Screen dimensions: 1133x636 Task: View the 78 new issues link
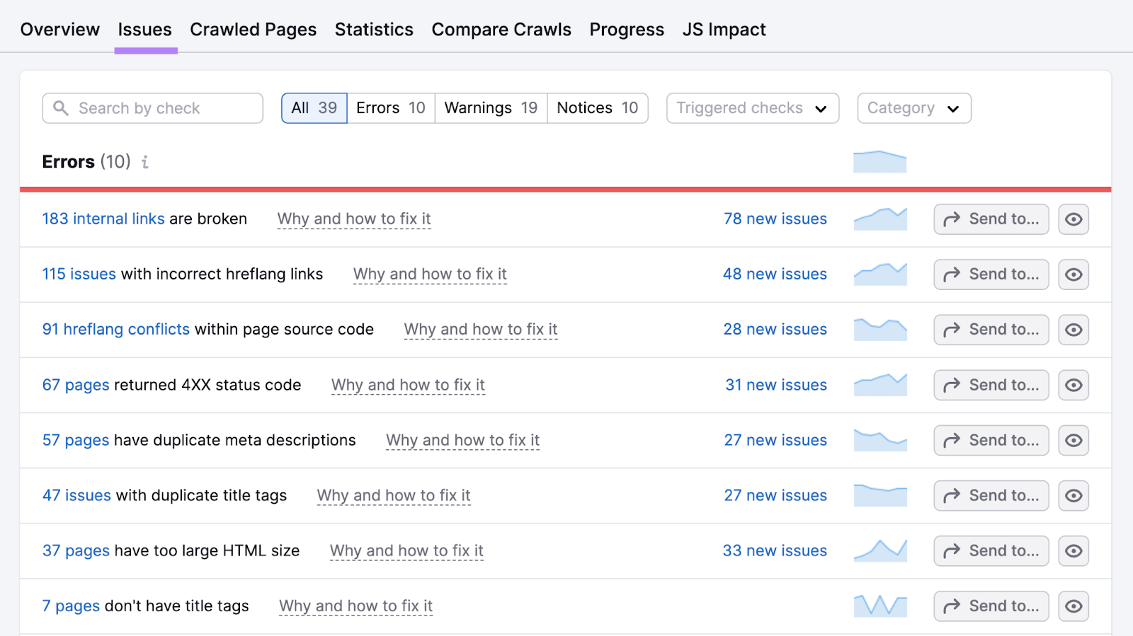pyautogui.click(x=775, y=219)
